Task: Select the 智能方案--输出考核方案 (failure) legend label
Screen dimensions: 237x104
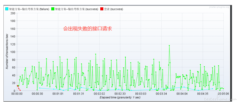Action: 29,9
